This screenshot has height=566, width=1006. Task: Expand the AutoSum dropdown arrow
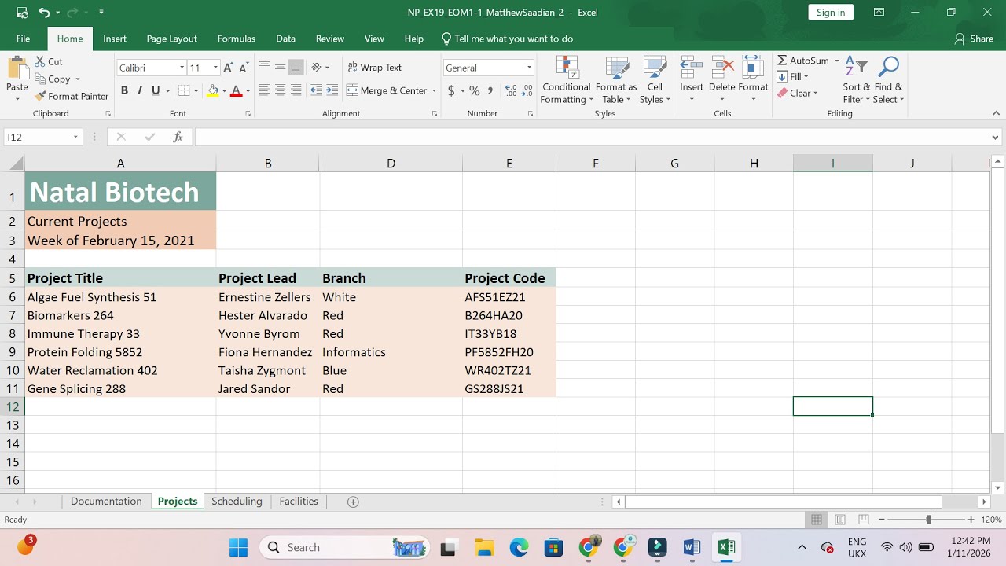836,61
